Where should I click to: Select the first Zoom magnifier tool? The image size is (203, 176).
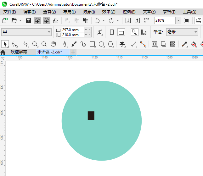35,44
